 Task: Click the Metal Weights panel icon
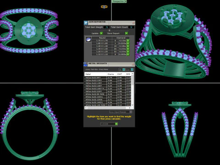86,64
